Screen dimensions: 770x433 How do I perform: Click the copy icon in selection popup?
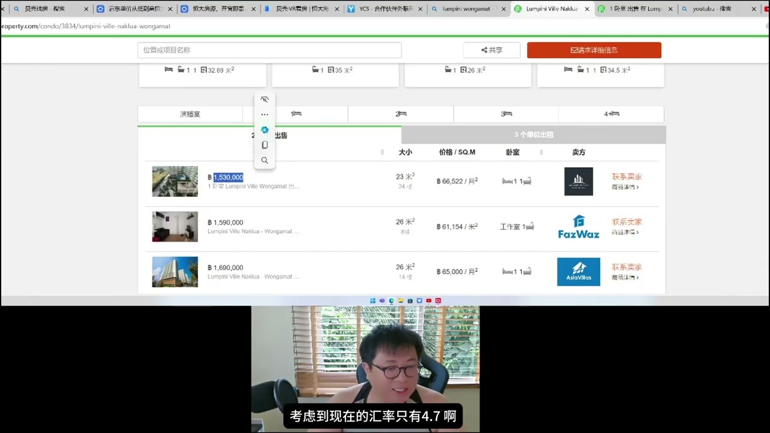(x=265, y=145)
